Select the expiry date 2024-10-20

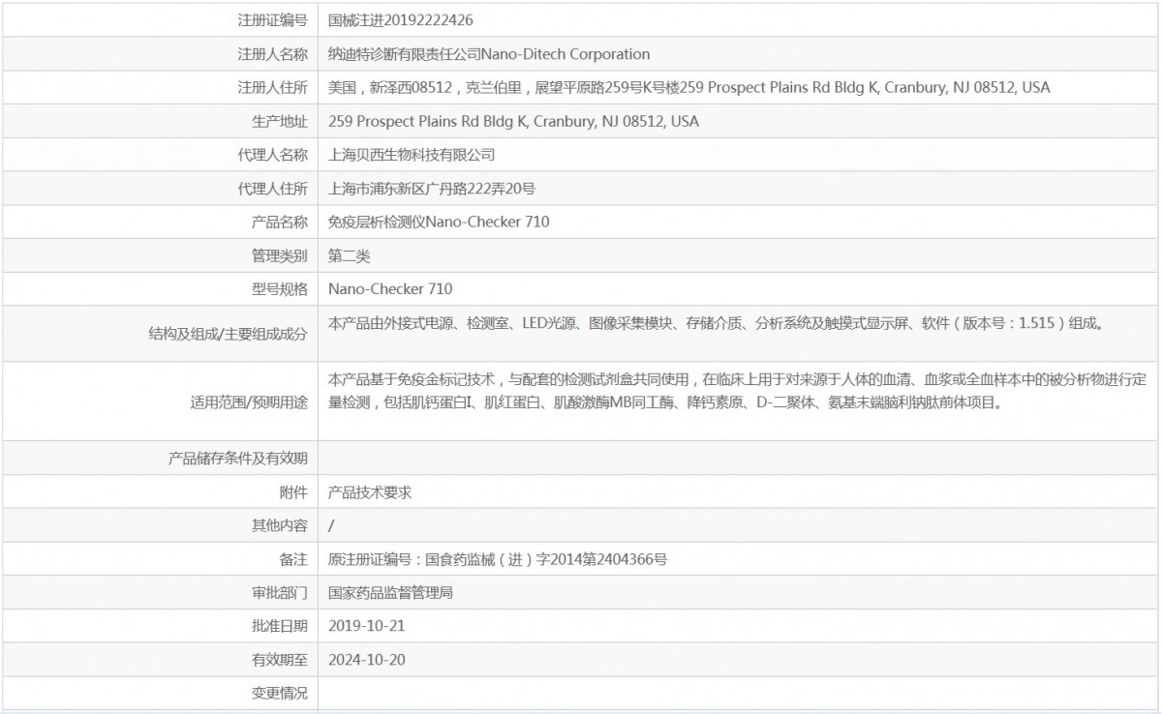click(x=367, y=660)
